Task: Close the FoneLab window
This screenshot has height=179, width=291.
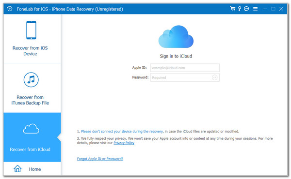Action: coord(281,9)
